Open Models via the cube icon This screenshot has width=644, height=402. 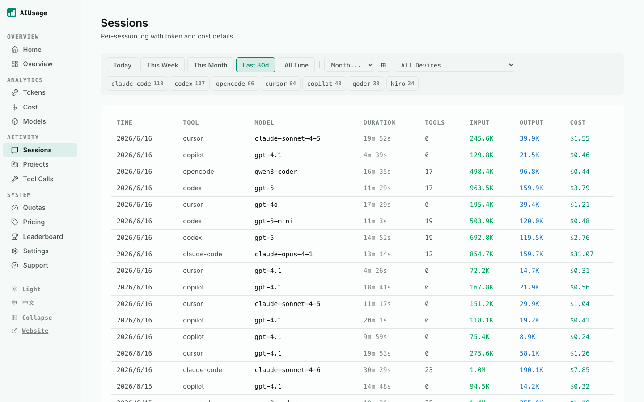pyautogui.click(x=15, y=121)
